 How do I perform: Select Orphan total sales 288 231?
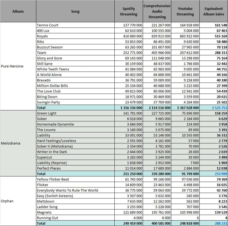[x=214, y=223]
